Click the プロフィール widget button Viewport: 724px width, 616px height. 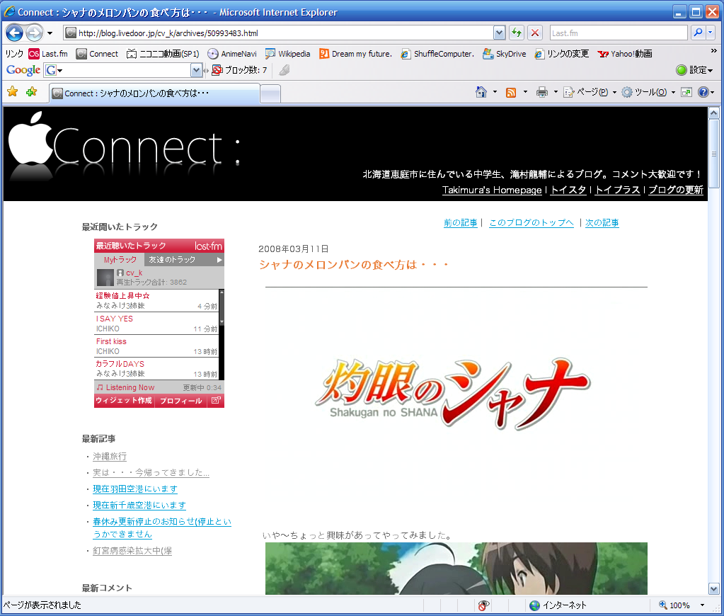(x=181, y=401)
